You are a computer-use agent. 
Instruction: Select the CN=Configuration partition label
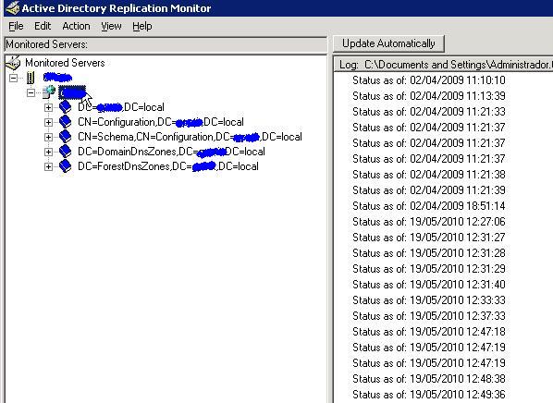coord(161,122)
